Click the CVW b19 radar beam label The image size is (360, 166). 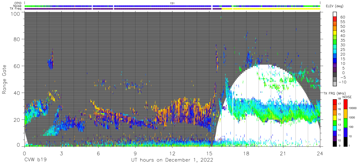pos(35,160)
